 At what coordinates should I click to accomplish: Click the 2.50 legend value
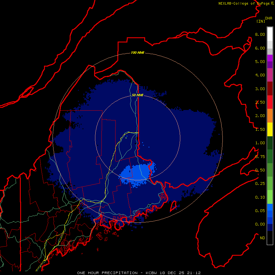click(x=260, y=102)
